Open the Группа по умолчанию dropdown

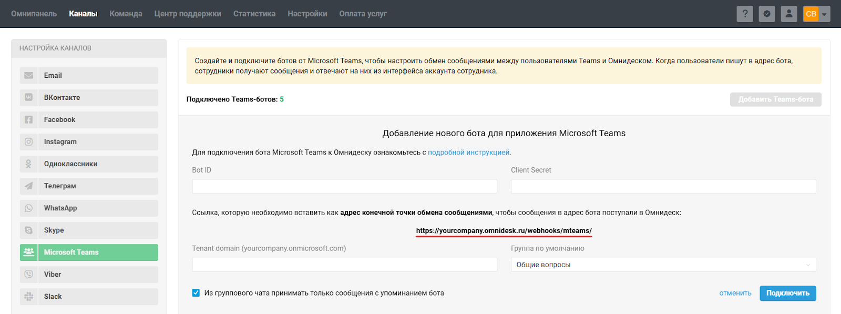tap(663, 265)
